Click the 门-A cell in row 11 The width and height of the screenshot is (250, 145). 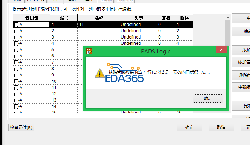tap(32, 88)
